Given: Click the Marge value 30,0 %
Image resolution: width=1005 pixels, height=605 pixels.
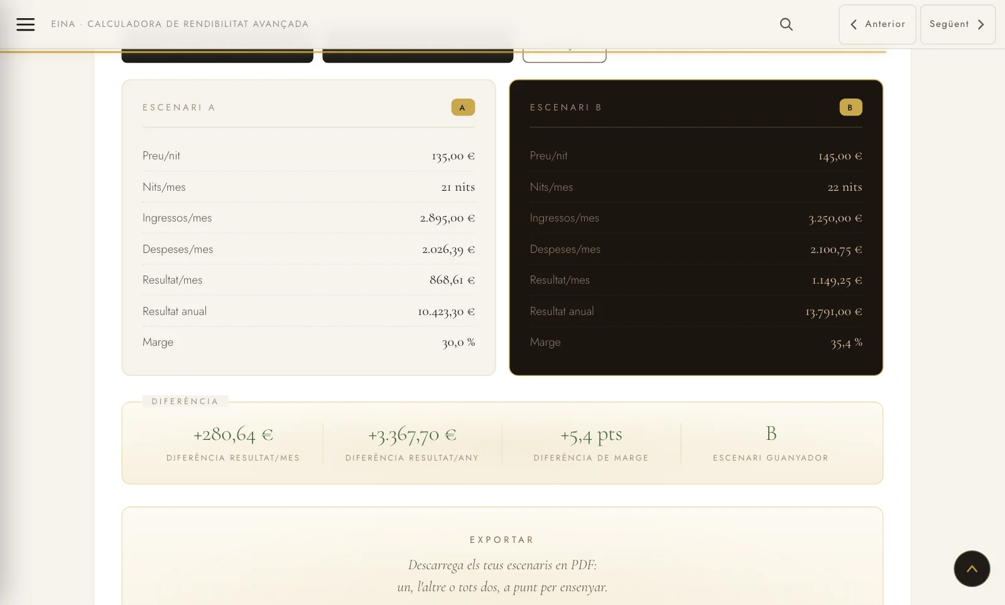Looking at the screenshot, I should point(459,343).
